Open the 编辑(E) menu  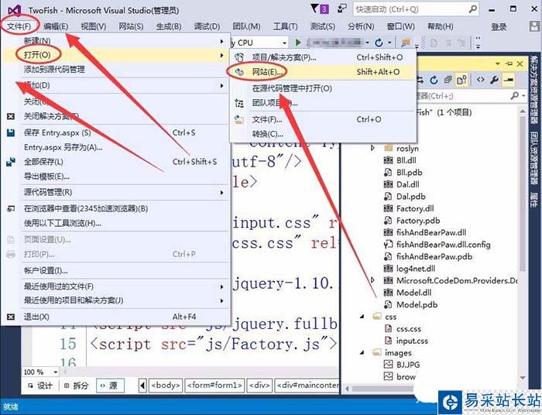[56, 26]
